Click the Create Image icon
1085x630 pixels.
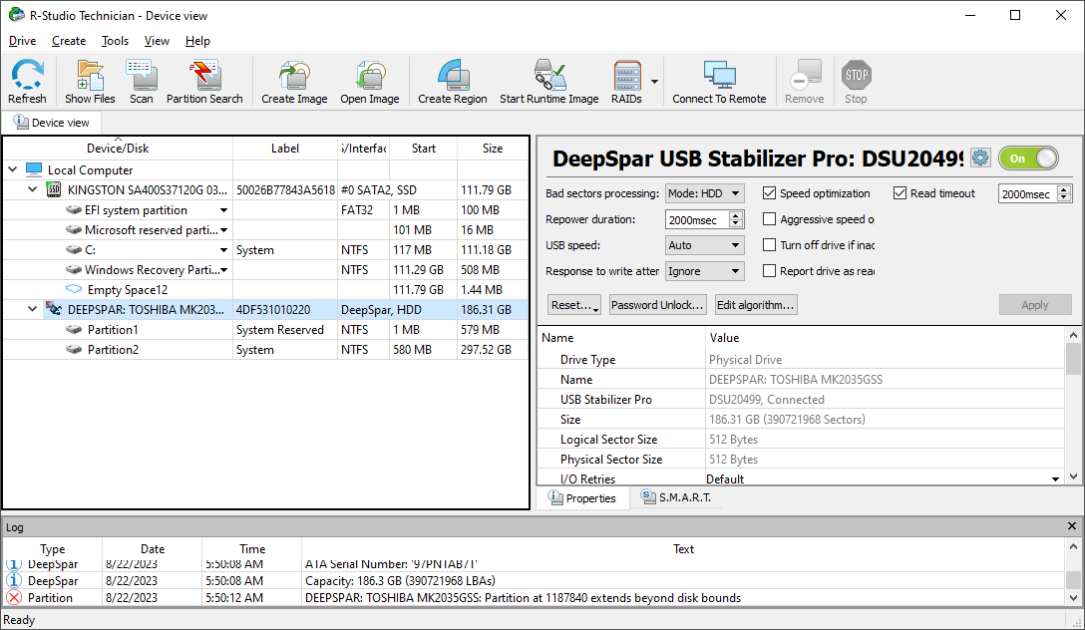tap(294, 75)
